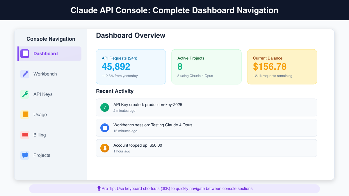
Task: Click the lightbulb in the Pro Tip banner
Action: click(x=98, y=188)
